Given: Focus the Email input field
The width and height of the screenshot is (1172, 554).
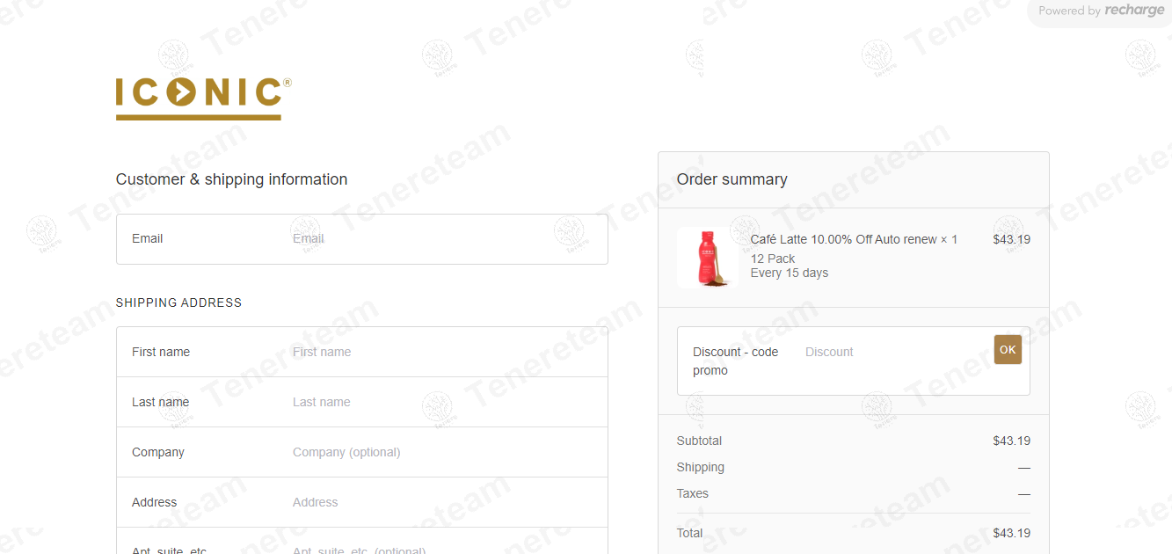Looking at the screenshot, I should coord(444,239).
